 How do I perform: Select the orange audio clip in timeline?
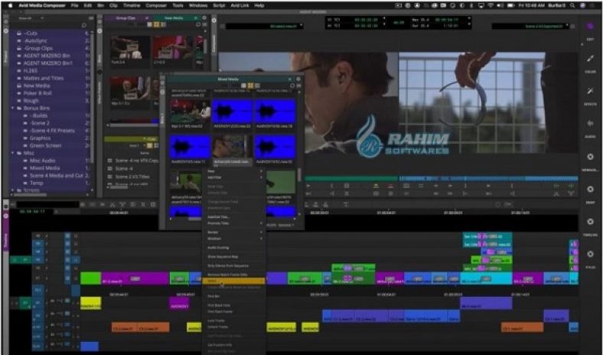tap(140, 327)
